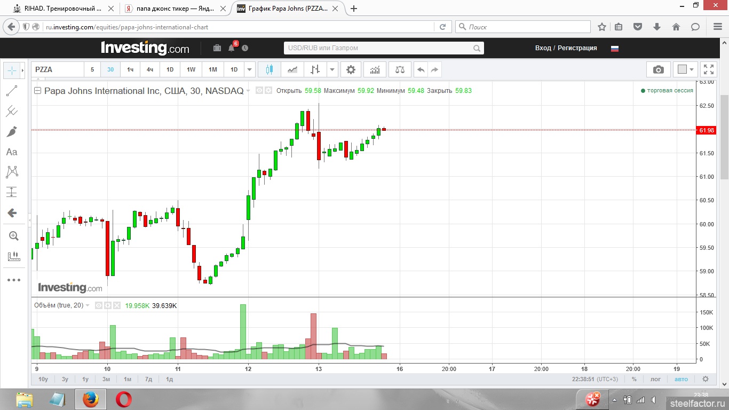Focus the PZZA symbol input
This screenshot has height=410, width=729.
click(x=58, y=69)
